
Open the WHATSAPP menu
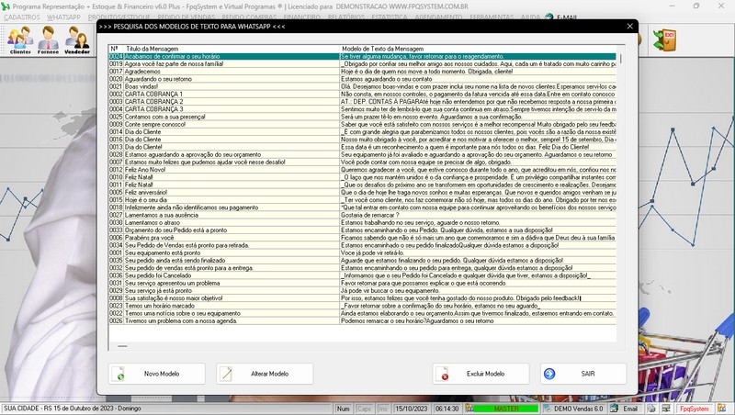click(x=63, y=17)
